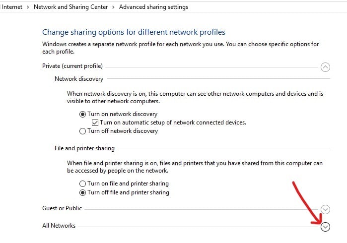Go to Internet in the breadcrumb path
This screenshot has height=243, width=347.
pyautogui.click(x=12, y=7)
